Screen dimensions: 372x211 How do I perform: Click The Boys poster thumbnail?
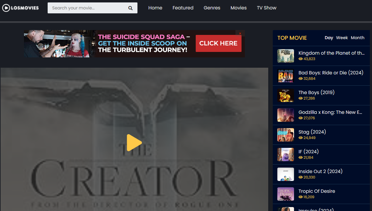(286, 95)
